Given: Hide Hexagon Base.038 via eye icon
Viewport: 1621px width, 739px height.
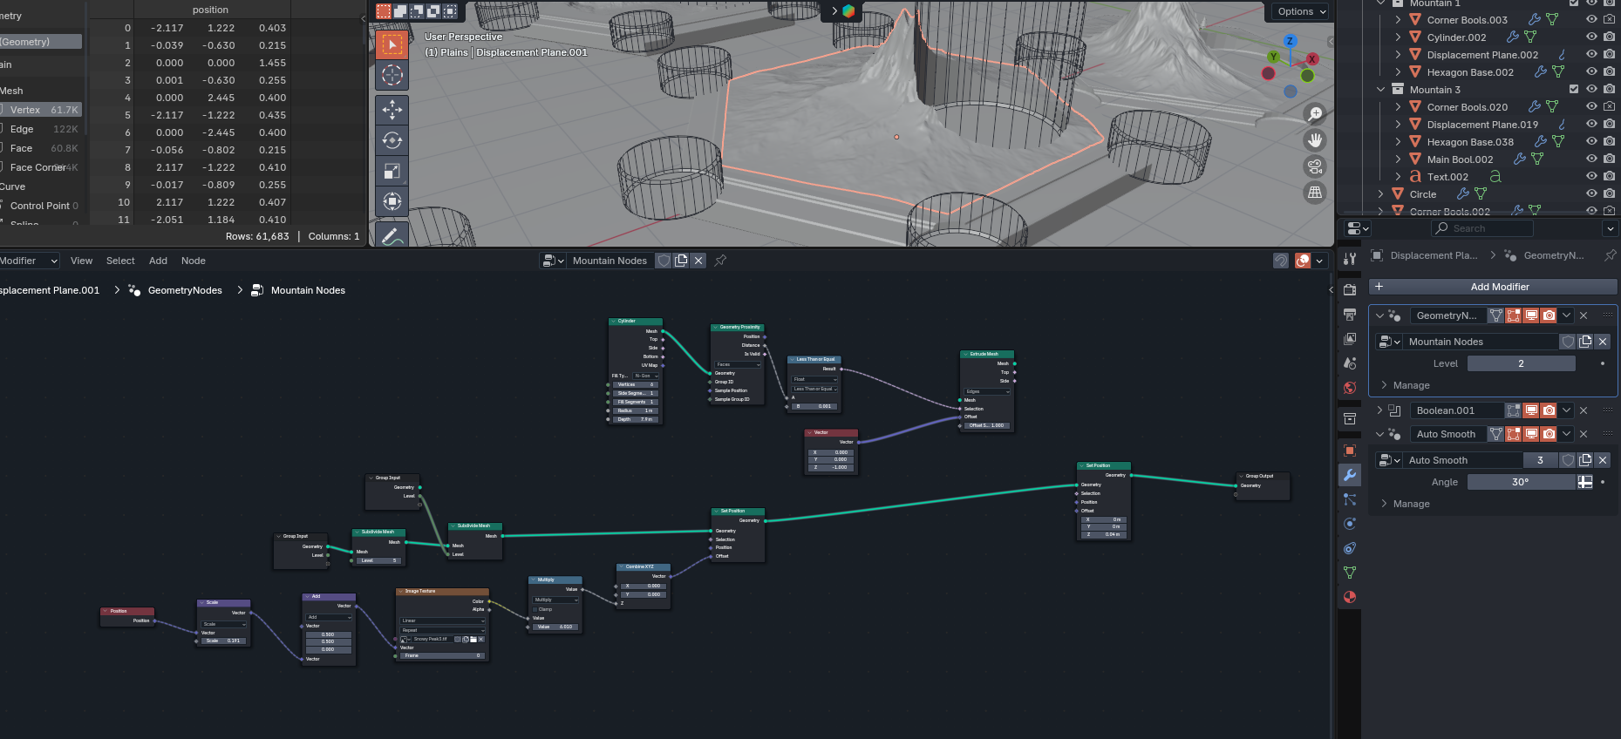Looking at the screenshot, I should point(1591,141).
